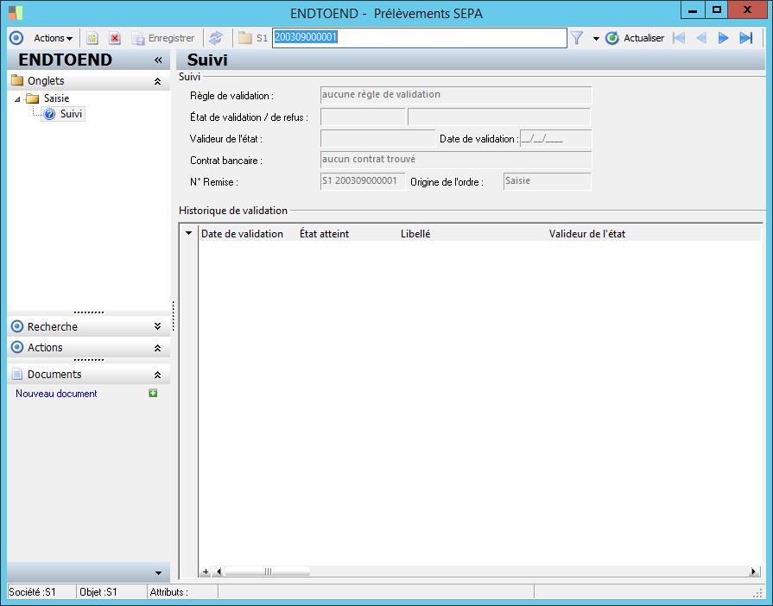The height and width of the screenshot is (606, 773).
Task: Select the Suivi tree item
Action: pyautogui.click(x=63, y=114)
